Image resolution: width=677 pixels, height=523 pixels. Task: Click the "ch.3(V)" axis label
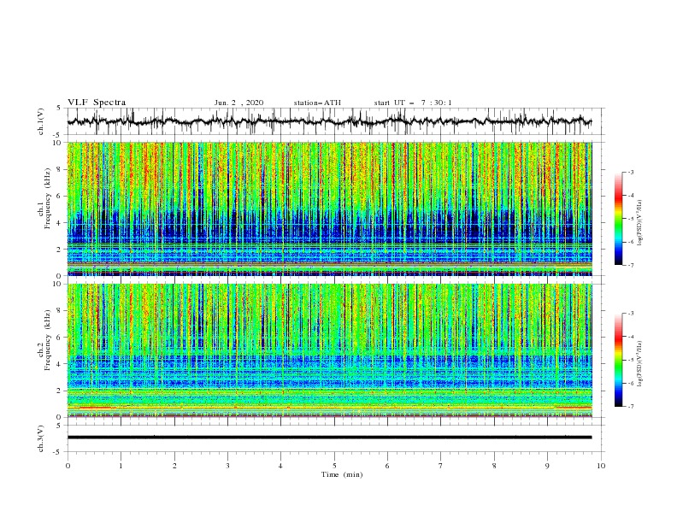(x=41, y=438)
